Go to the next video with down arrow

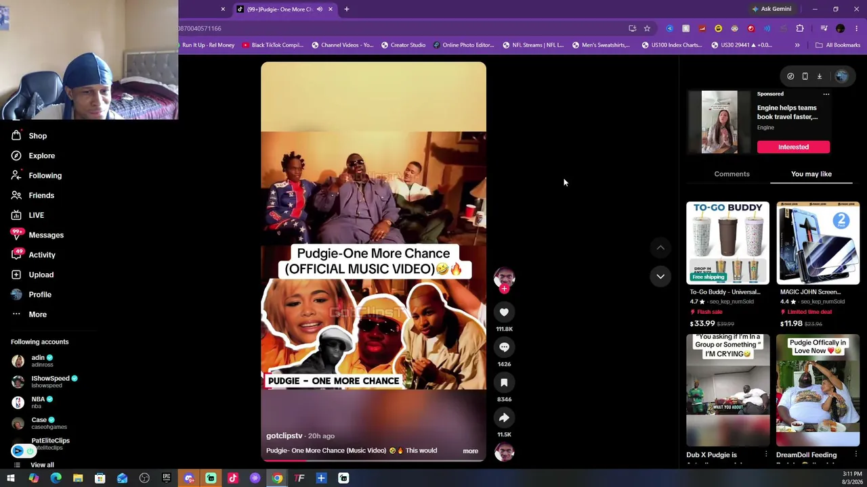tap(660, 276)
